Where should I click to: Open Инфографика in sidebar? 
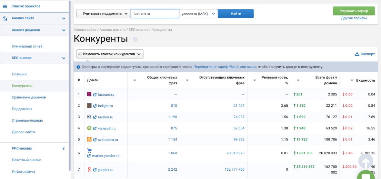(x=23, y=172)
